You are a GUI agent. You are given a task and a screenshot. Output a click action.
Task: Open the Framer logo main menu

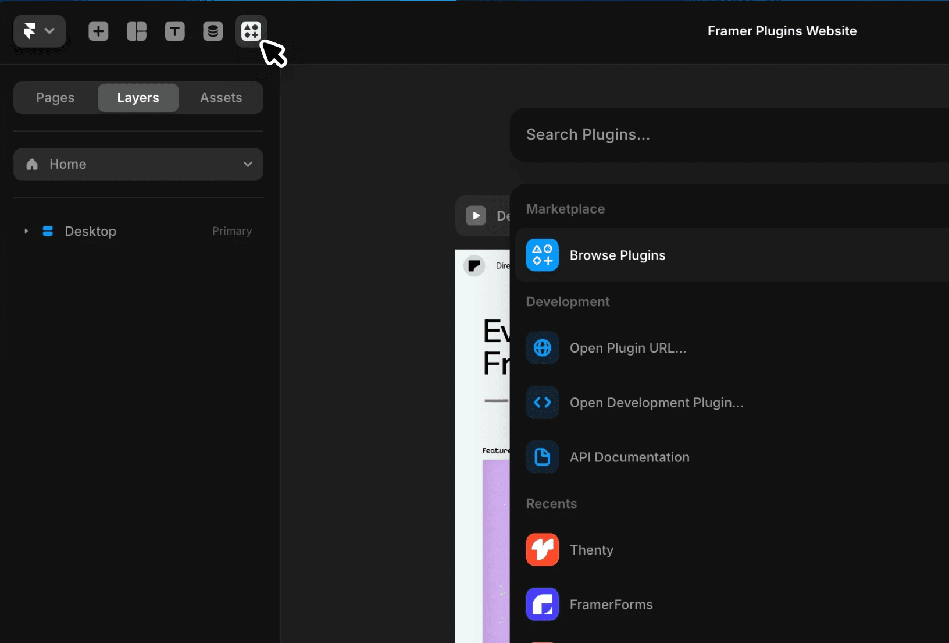pyautogui.click(x=39, y=31)
